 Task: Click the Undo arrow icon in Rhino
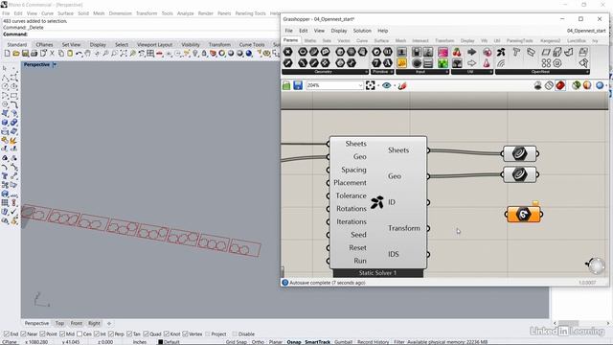pos(79,54)
